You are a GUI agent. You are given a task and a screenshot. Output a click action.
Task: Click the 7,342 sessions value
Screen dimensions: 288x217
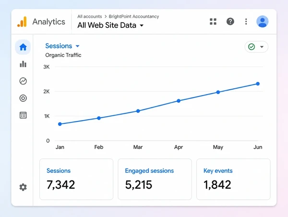(61, 185)
